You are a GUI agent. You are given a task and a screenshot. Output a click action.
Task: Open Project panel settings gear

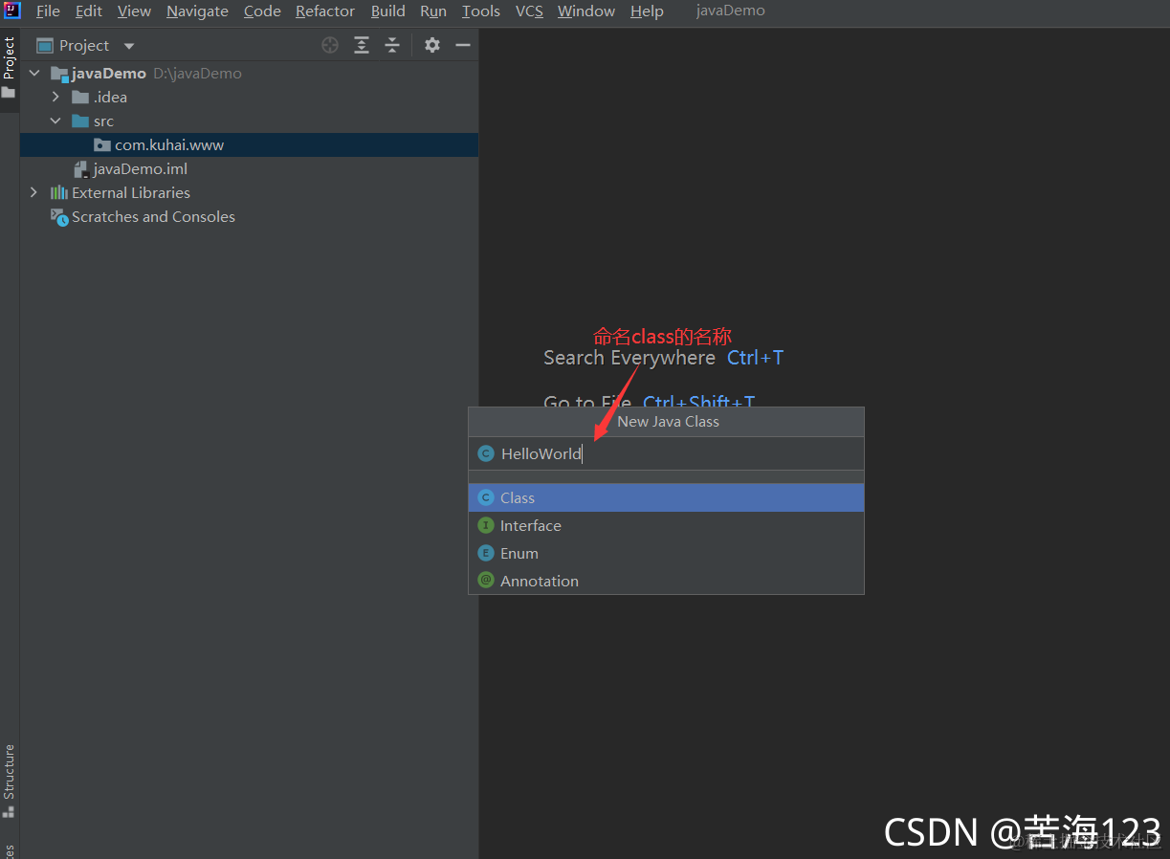tap(432, 45)
